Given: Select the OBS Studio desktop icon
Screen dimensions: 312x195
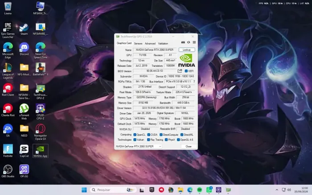Looking at the screenshot, I should coord(8,171).
